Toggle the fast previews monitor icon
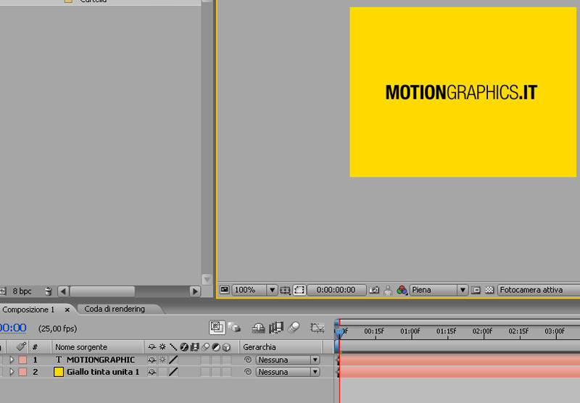 476,290
